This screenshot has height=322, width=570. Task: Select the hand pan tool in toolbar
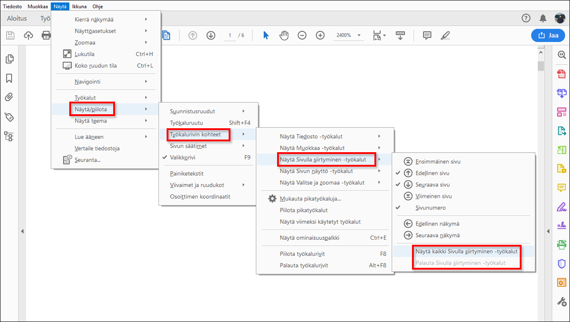284,35
